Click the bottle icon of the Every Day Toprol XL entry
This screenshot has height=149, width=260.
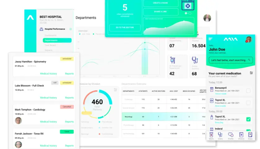[x=212, y=117]
